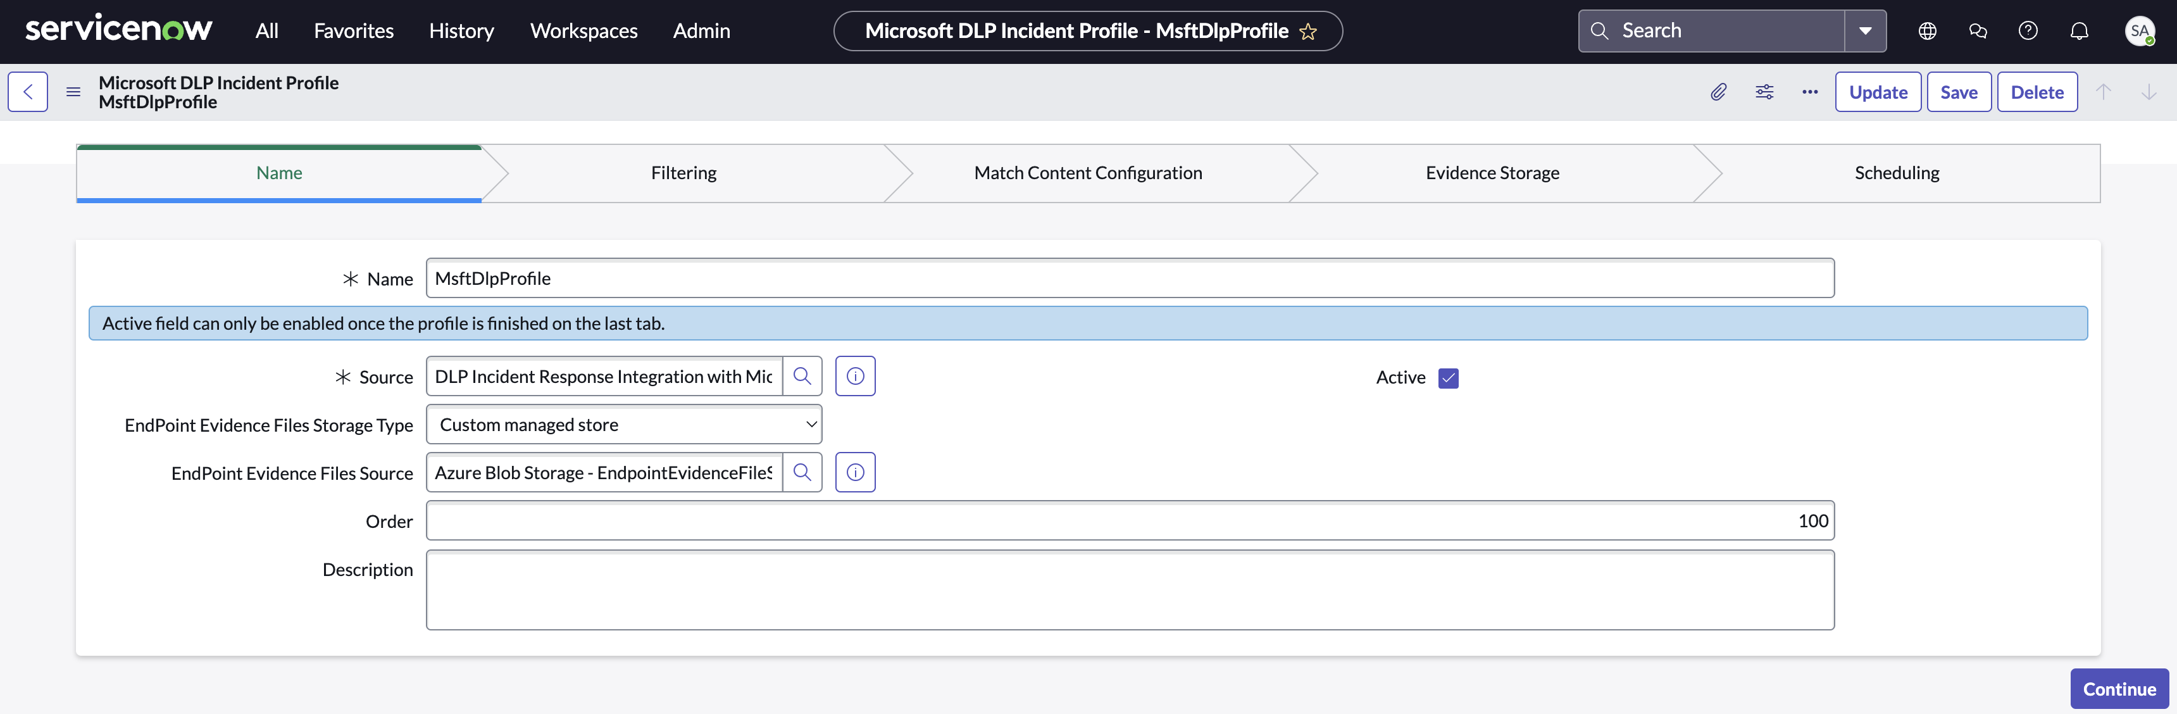This screenshot has height=714, width=2177.
Task: Switch to Match Content Configuration tab
Action: tap(1088, 173)
